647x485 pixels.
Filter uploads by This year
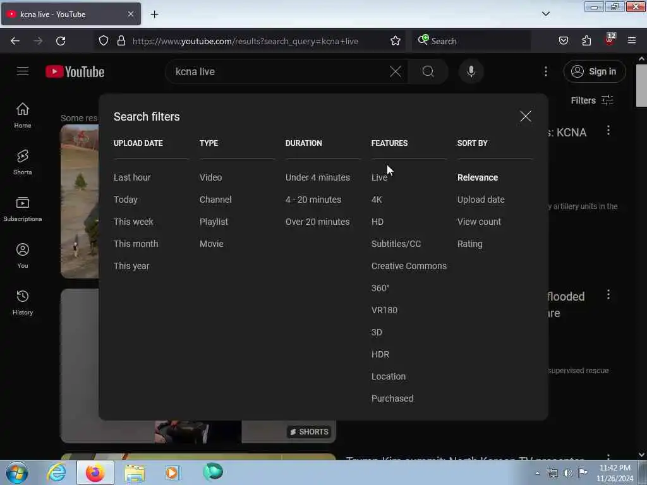coord(131,266)
